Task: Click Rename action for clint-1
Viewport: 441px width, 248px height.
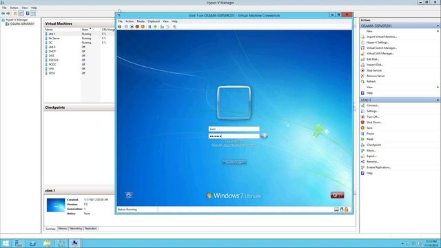Action: (x=372, y=162)
